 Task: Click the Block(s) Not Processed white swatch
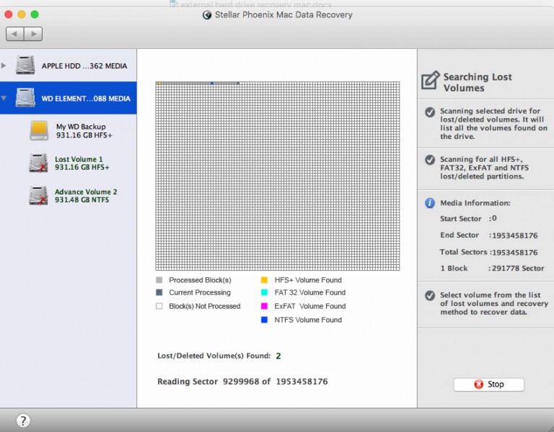click(159, 306)
